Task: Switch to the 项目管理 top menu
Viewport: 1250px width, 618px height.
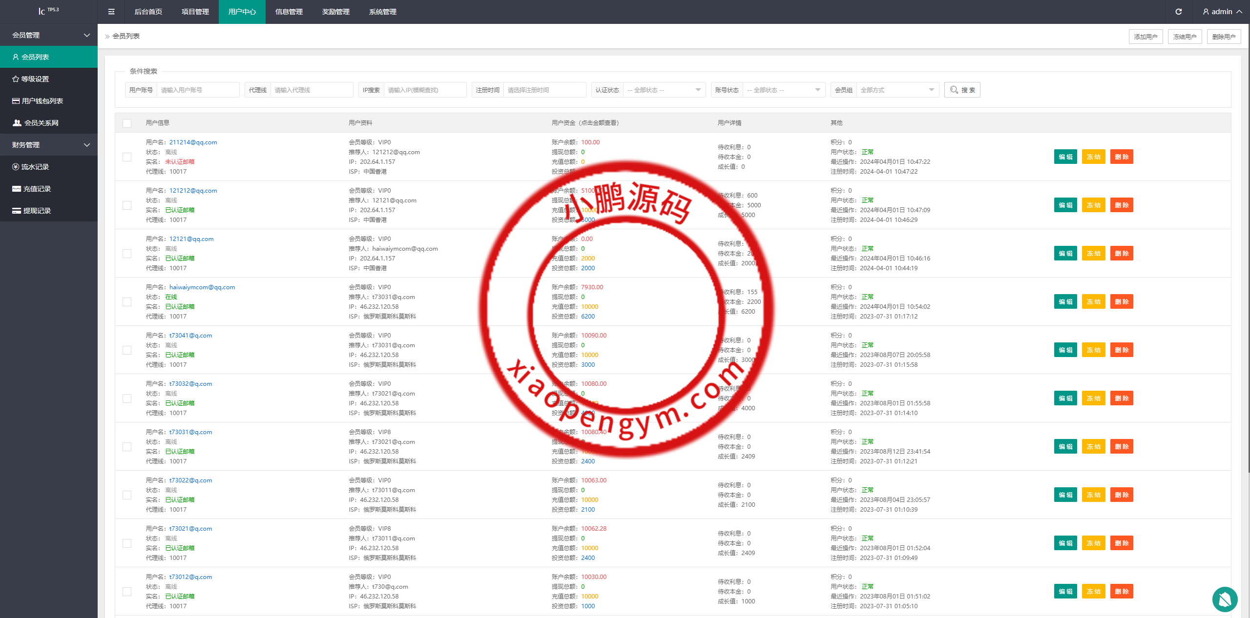Action: 195,12
